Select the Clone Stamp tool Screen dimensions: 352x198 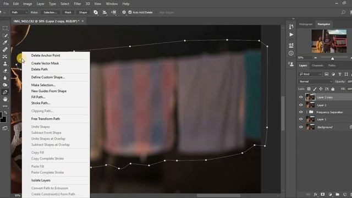coord(5,64)
